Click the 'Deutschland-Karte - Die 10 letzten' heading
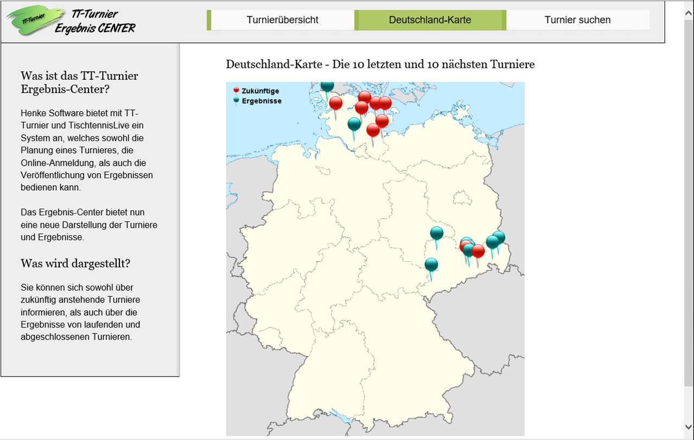The height and width of the screenshot is (440, 694). click(x=380, y=65)
